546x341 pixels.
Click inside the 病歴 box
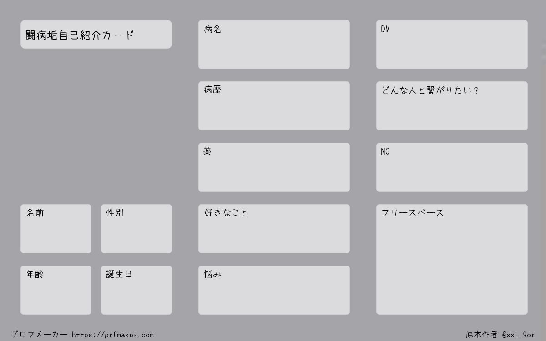coord(274,106)
